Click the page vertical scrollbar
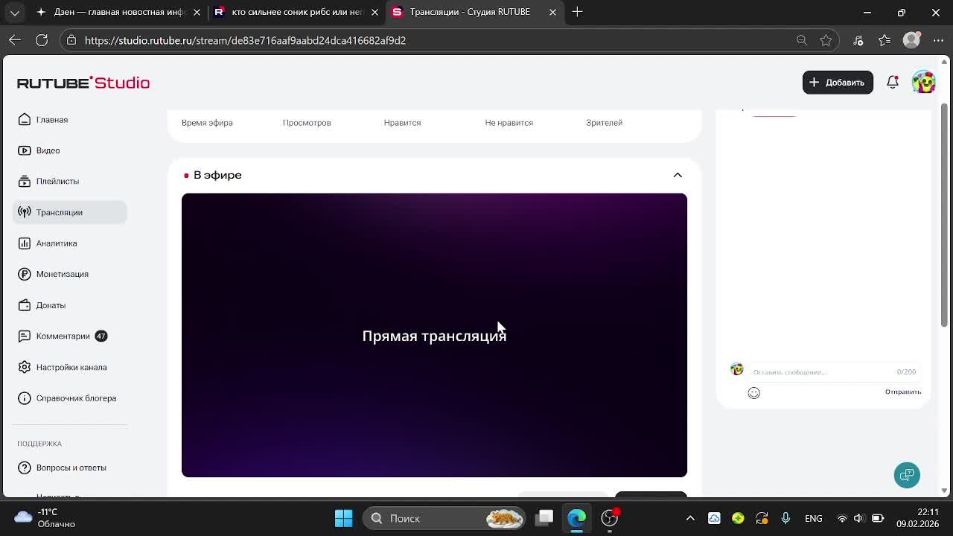953x536 pixels. pyautogui.click(x=944, y=216)
